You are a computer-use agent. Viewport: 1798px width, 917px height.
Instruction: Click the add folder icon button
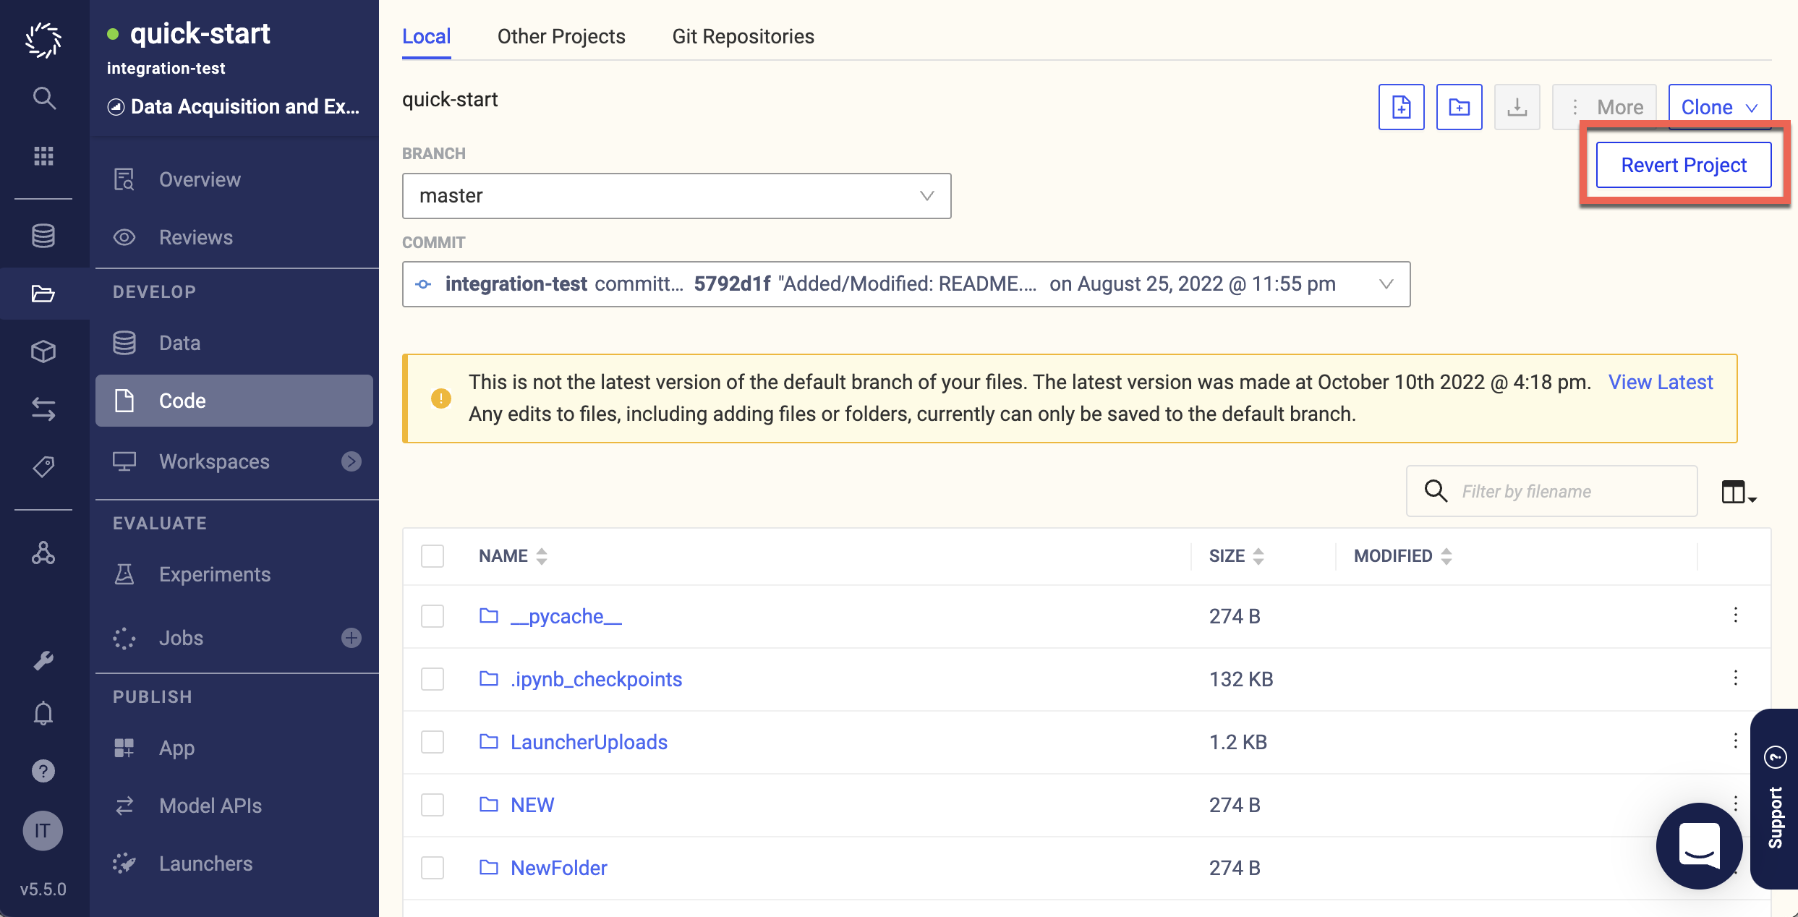(1459, 107)
